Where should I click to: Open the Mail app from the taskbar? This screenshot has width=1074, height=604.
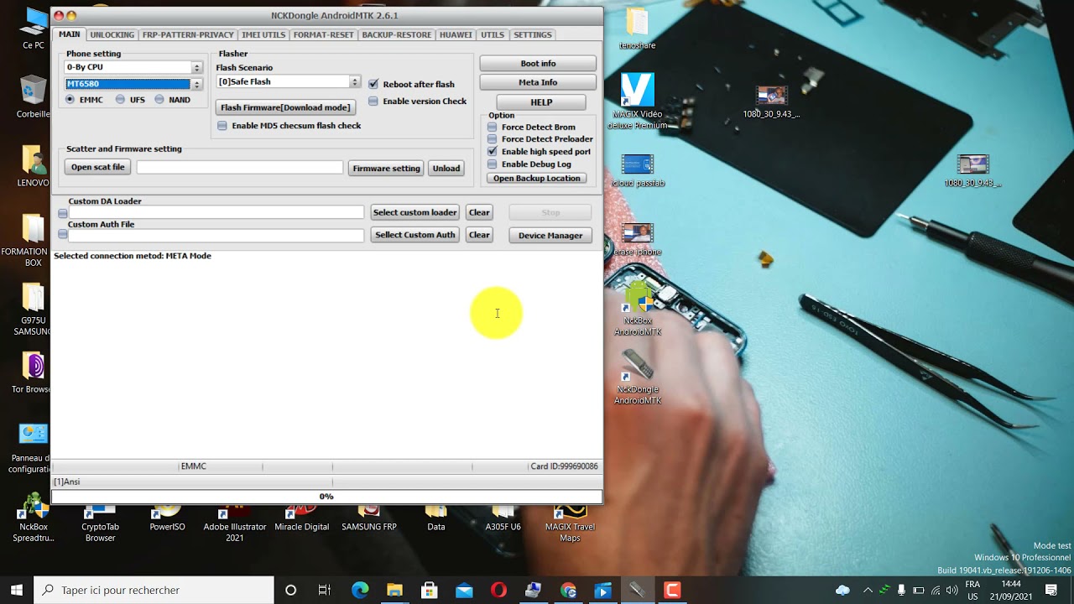tap(464, 591)
